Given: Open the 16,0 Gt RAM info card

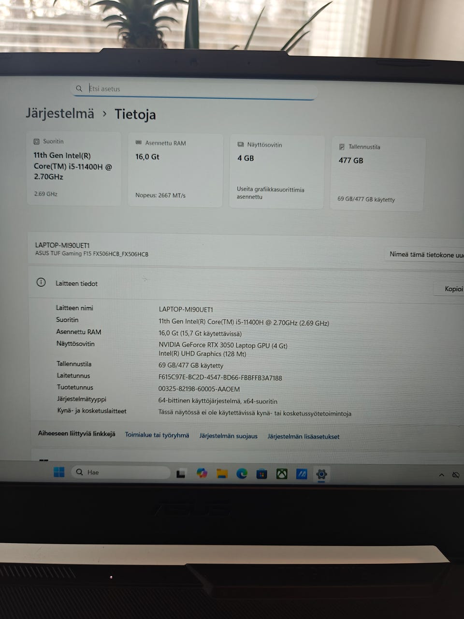Looking at the screenshot, I should [175, 171].
